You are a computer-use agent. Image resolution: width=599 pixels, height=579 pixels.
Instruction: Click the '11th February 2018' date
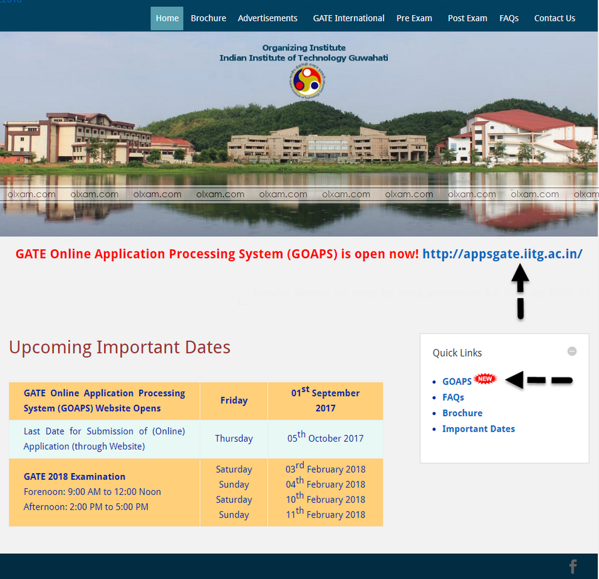pos(325,514)
